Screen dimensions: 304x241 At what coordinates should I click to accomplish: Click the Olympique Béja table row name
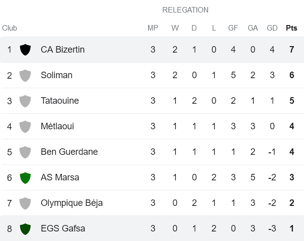pos(71,203)
